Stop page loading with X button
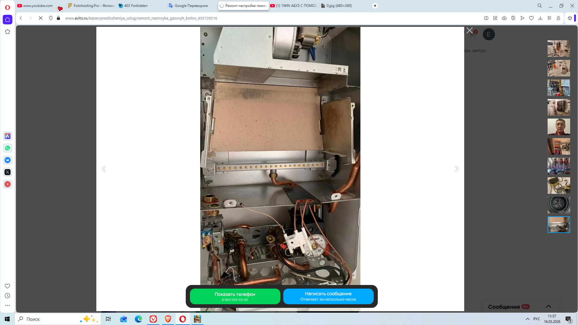The width and height of the screenshot is (578, 325). pyautogui.click(x=41, y=18)
